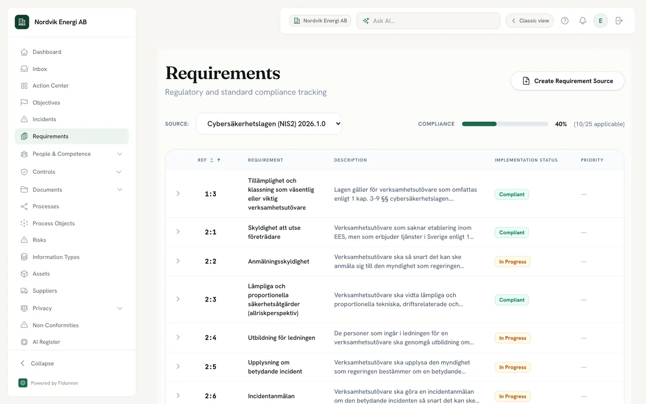This screenshot has height=404, width=646.
Task: Expand requirement row 2:4 Utbildning för ledningen
Action: [x=178, y=337]
